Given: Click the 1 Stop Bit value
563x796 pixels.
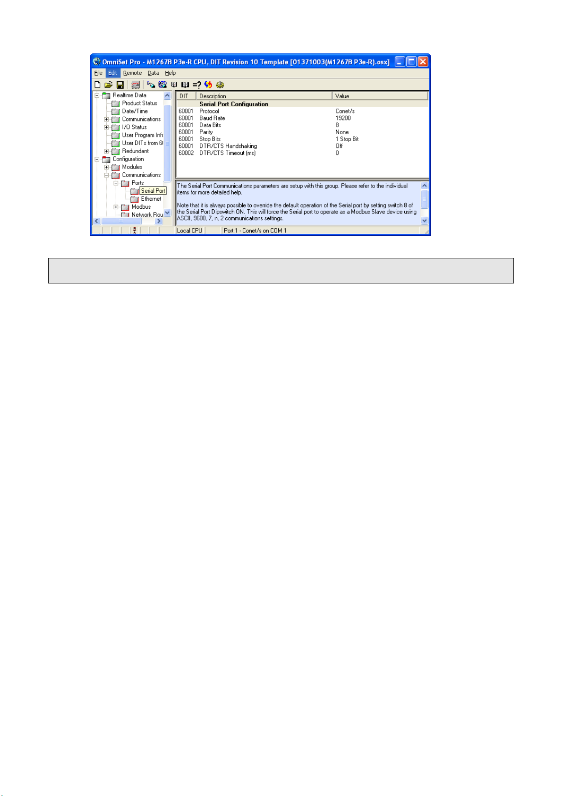Looking at the screenshot, I should [x=347, y=139].
